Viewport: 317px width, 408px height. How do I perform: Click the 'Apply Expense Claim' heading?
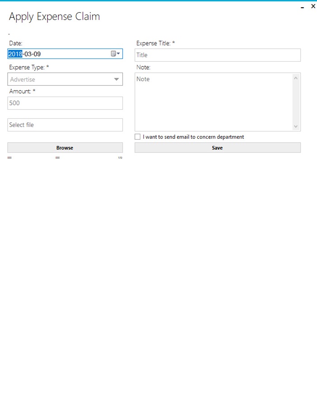[54, 16]
